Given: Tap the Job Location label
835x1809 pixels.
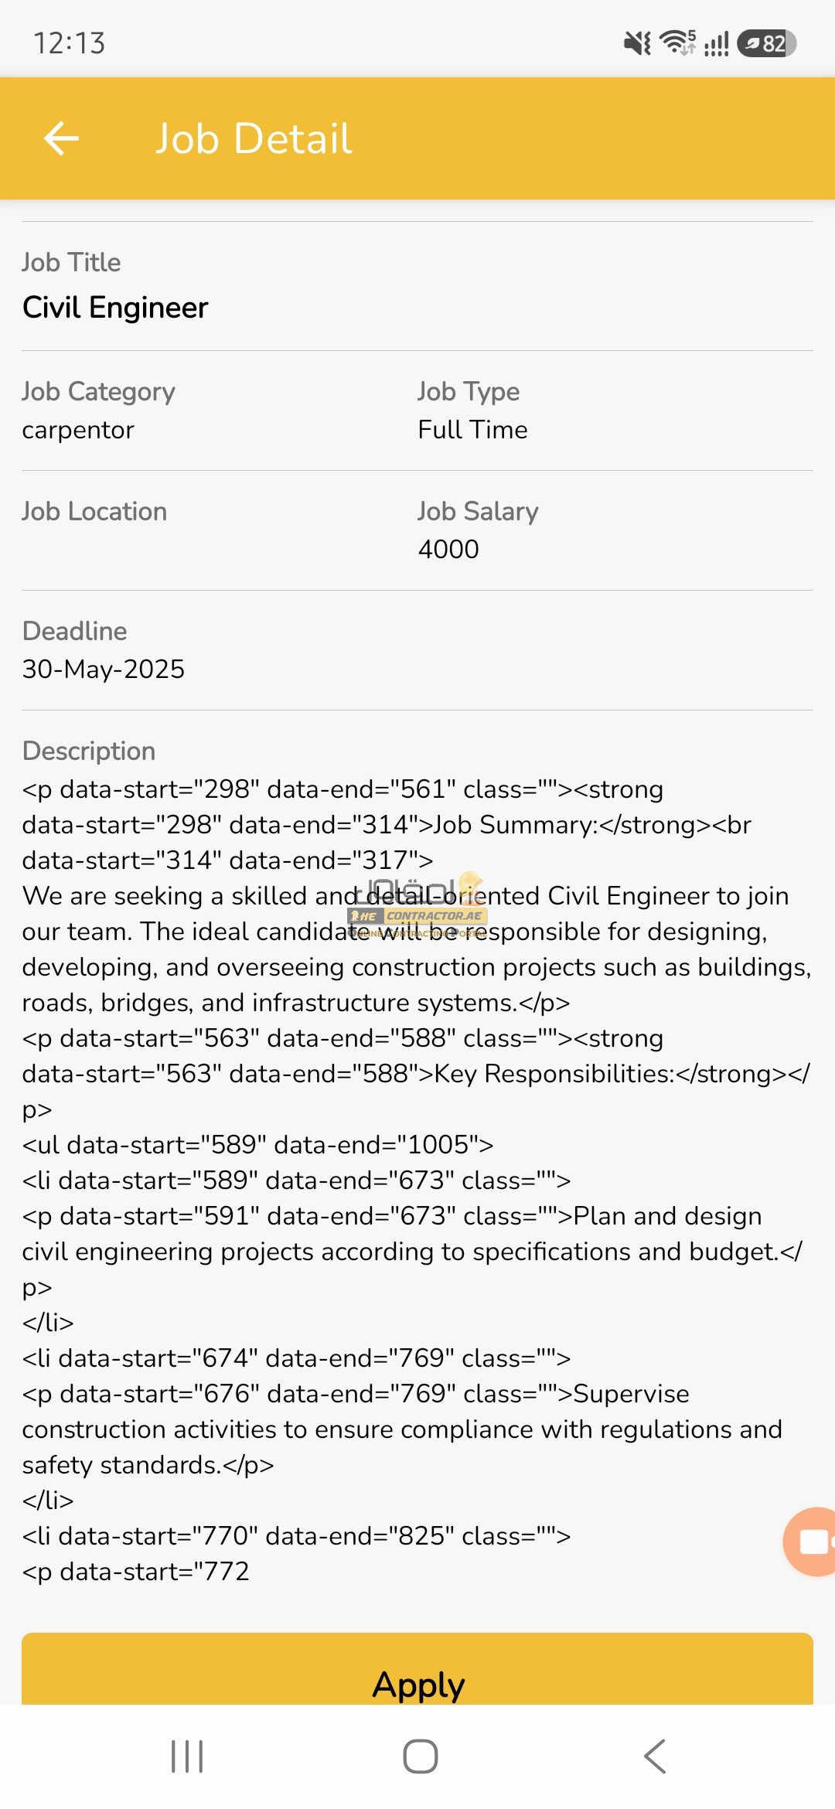Looking at the screenshot, I should pos(94,512).
